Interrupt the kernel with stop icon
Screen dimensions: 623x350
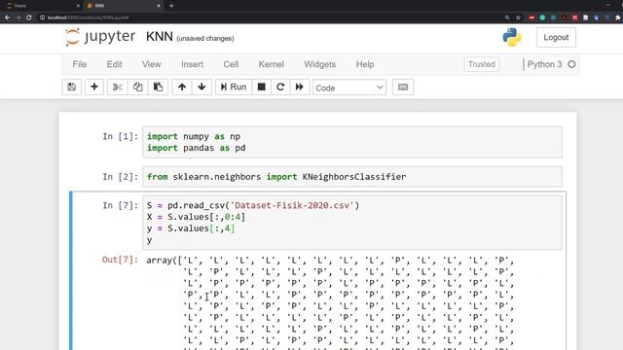pyautogui.click(x=262, y=87)
